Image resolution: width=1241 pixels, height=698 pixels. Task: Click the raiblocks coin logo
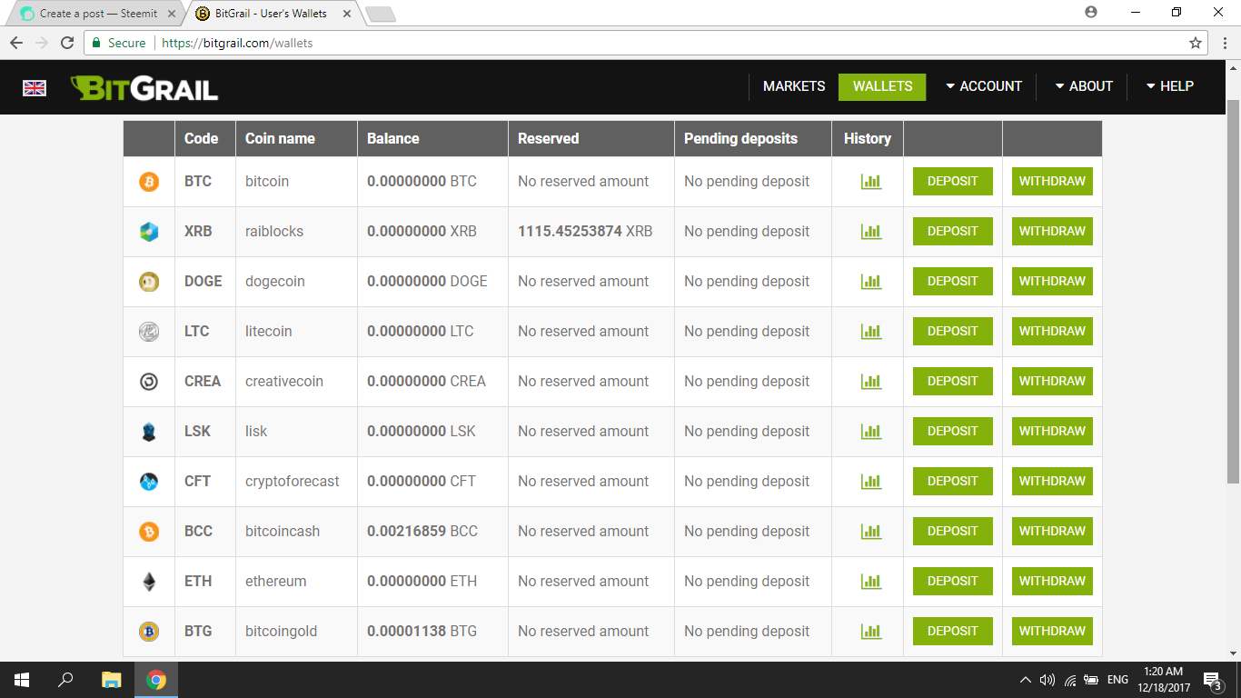(149, 232)
